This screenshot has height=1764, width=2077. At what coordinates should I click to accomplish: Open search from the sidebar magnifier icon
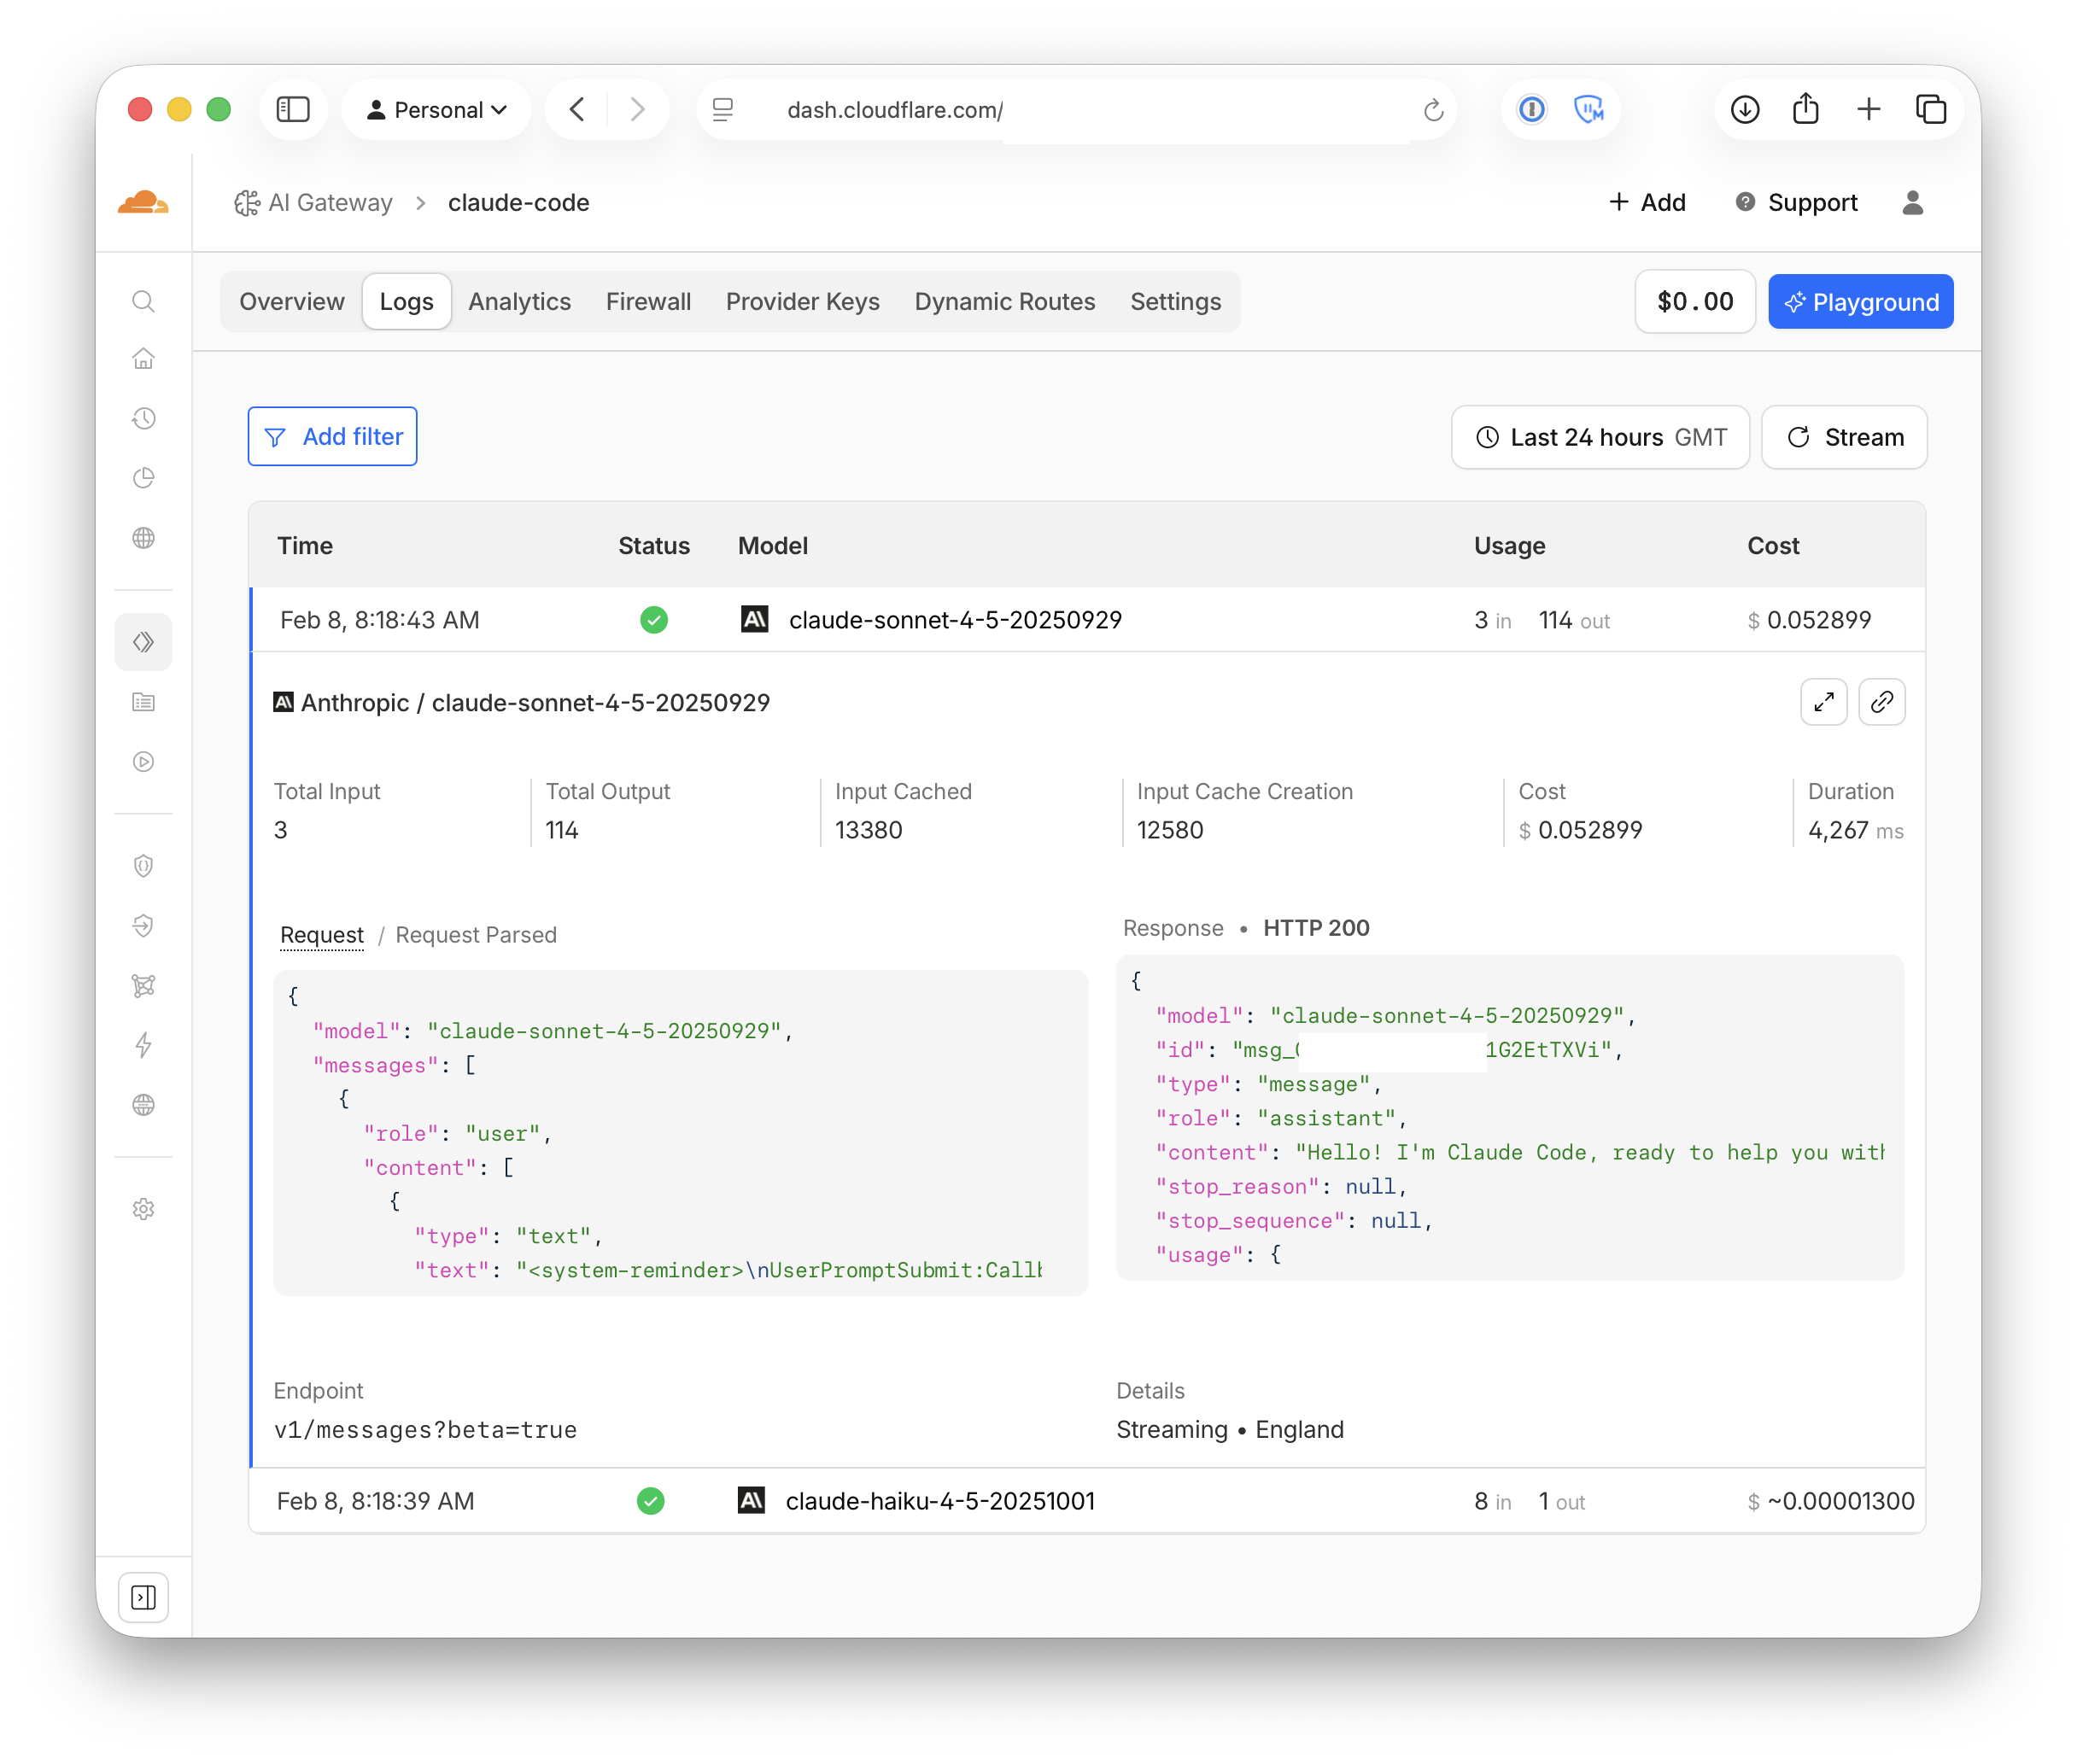click(x=144, y=301)
